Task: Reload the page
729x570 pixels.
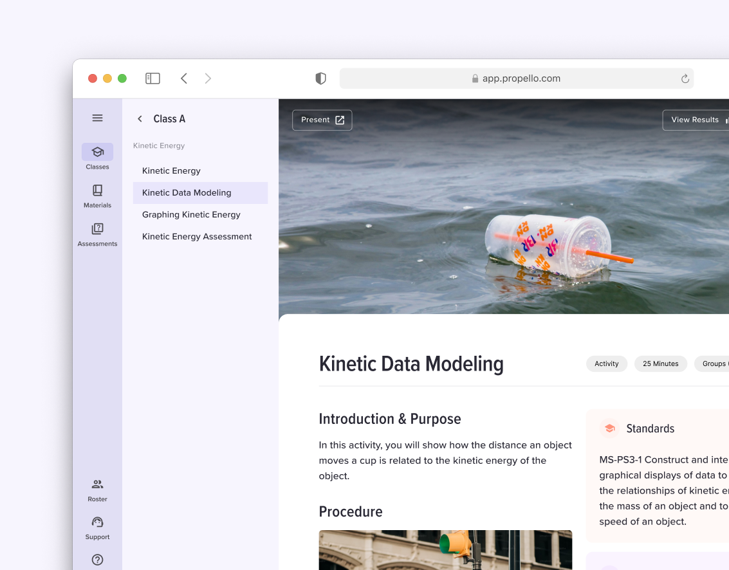Action: (685, 78)
